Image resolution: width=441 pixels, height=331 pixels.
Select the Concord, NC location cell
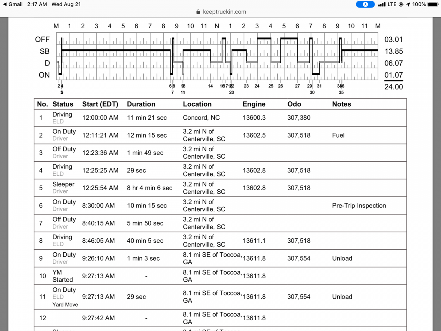tap(201, 118)
